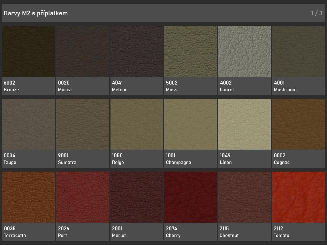The width and height of the screenshot is (327, 245).
Task: Select the 1050 Beige color swatch
Action: 136,124
